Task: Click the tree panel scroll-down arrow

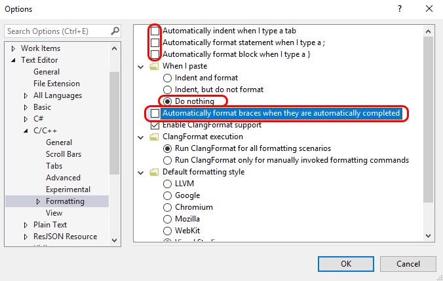Action: (x=115, y=240)
